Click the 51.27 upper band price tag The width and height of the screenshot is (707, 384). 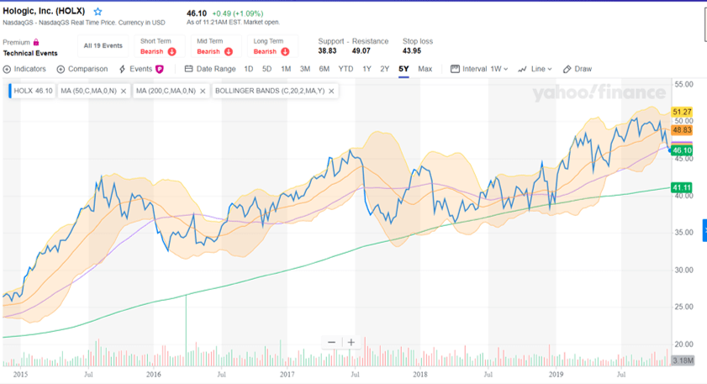(682, 112)
